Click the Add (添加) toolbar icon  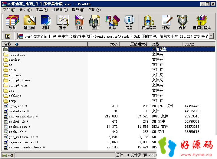point(12,22)
